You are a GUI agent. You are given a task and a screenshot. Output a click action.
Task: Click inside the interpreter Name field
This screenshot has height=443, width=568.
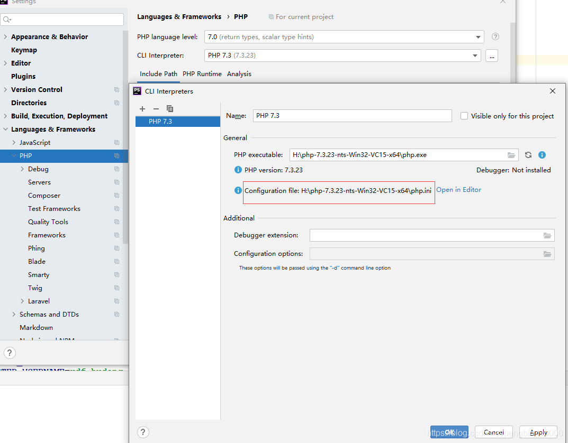point(352,116)
